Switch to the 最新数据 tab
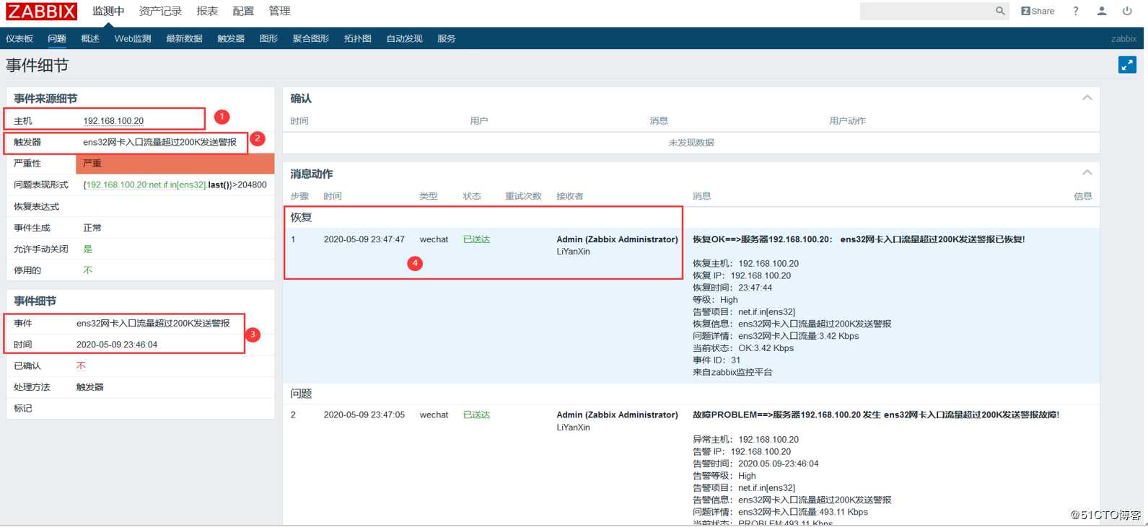This screenshot has width=1148, height=527. pyautogui.click(x=184, y=39)
